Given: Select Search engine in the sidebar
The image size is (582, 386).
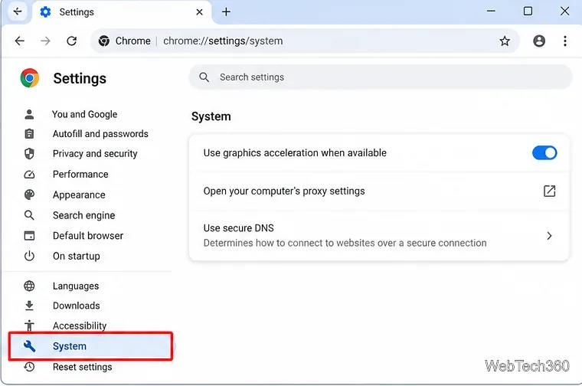Looking at the screenshot, I should [84, 215].
